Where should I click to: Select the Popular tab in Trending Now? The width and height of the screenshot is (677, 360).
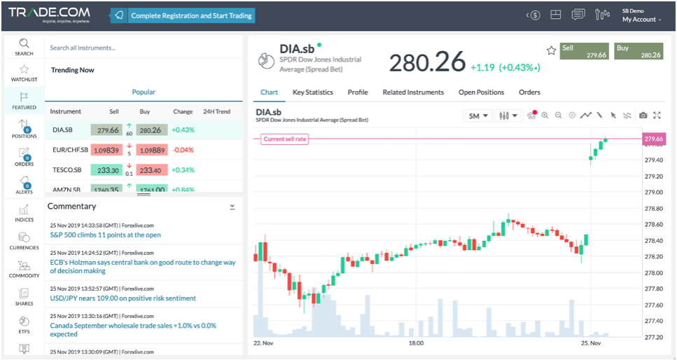(144, 92)
